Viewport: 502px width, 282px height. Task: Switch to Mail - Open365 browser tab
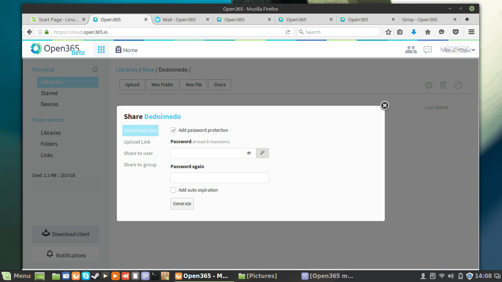pyautogui.click(x=182, y=19)
